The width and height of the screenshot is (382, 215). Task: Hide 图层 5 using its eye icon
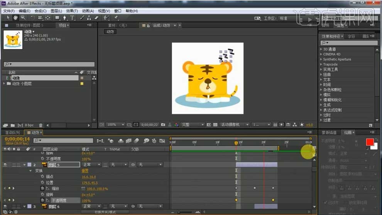[x=5, y=165]
